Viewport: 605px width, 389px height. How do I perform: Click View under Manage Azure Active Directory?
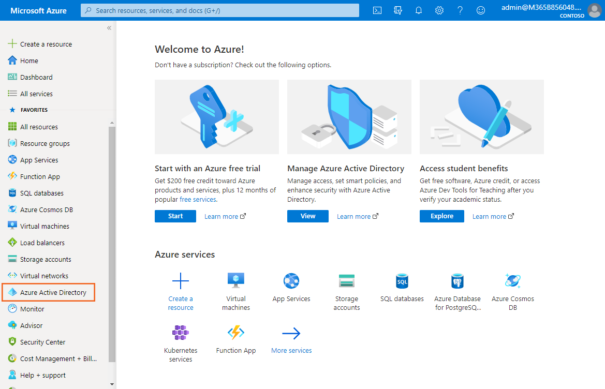(x=308, y=216)
